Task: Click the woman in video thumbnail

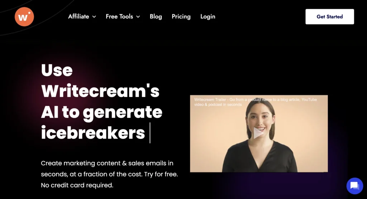Action: 260,136
